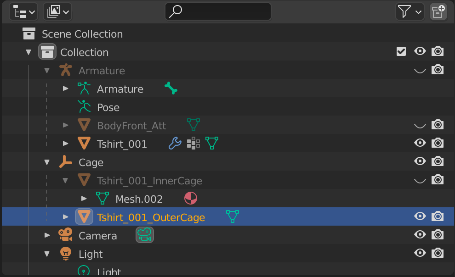This screenshot has height=277, width=455.
Task: Click the vertex groups icon on Tshirt_001
Action: tap(193, 144)
